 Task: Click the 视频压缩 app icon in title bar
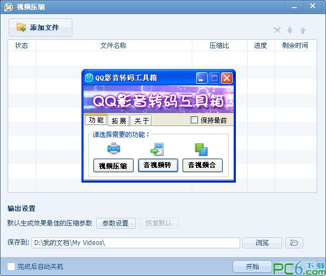pyautogui.click(x=9, y=7)
